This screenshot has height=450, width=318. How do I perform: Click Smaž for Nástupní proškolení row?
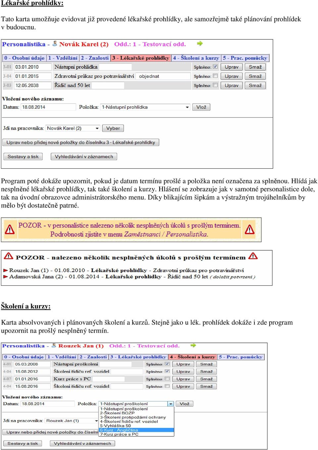click(x=206, y=364)
